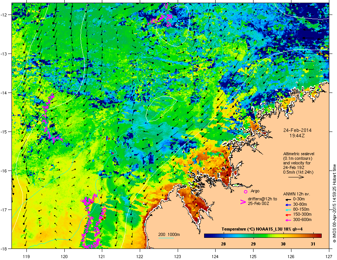
Task: Click the '80-150m' depth label
Action: tap(301, 209)
